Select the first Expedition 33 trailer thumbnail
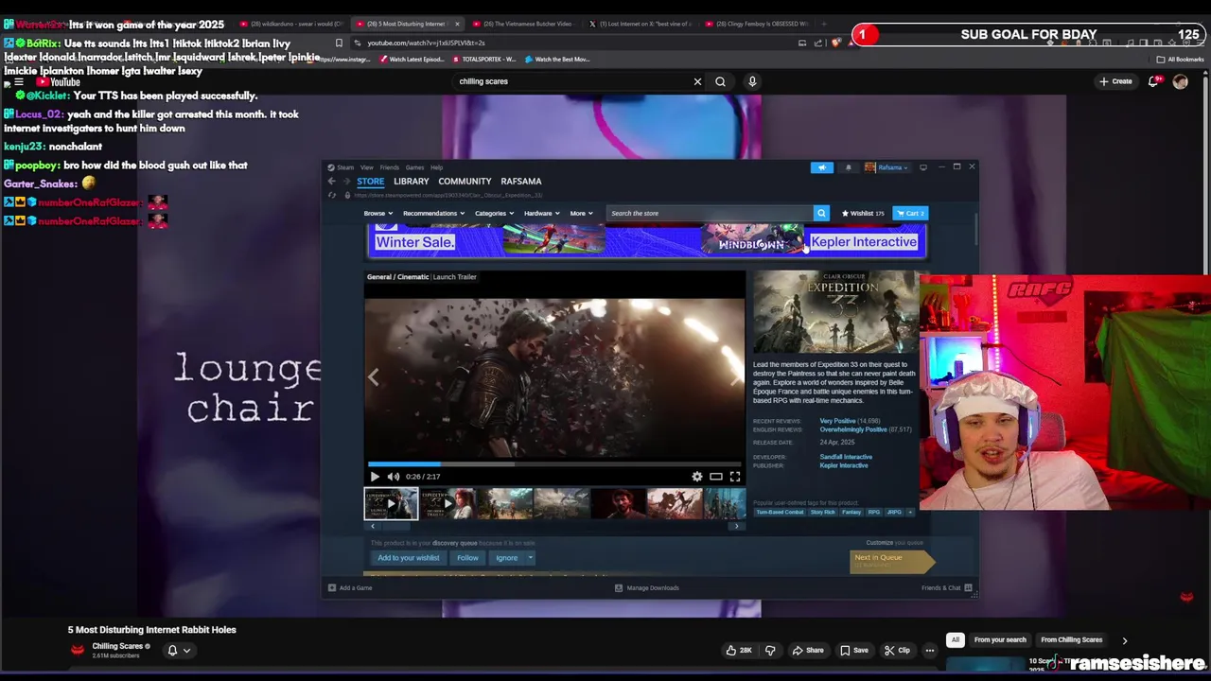 391,503
